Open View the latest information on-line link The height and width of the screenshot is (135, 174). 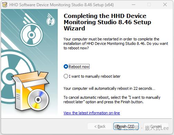[x=92, y=113]
